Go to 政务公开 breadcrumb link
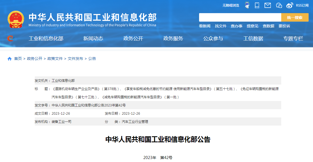Viewport: 313px width, 162px height. pyautogui.click(x=35, y=59)
